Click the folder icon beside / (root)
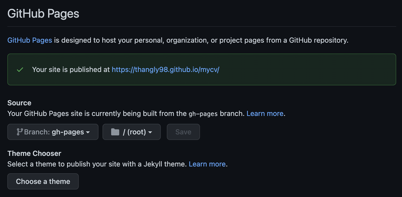This screenshot has height=197, width=402. [115, 132]
